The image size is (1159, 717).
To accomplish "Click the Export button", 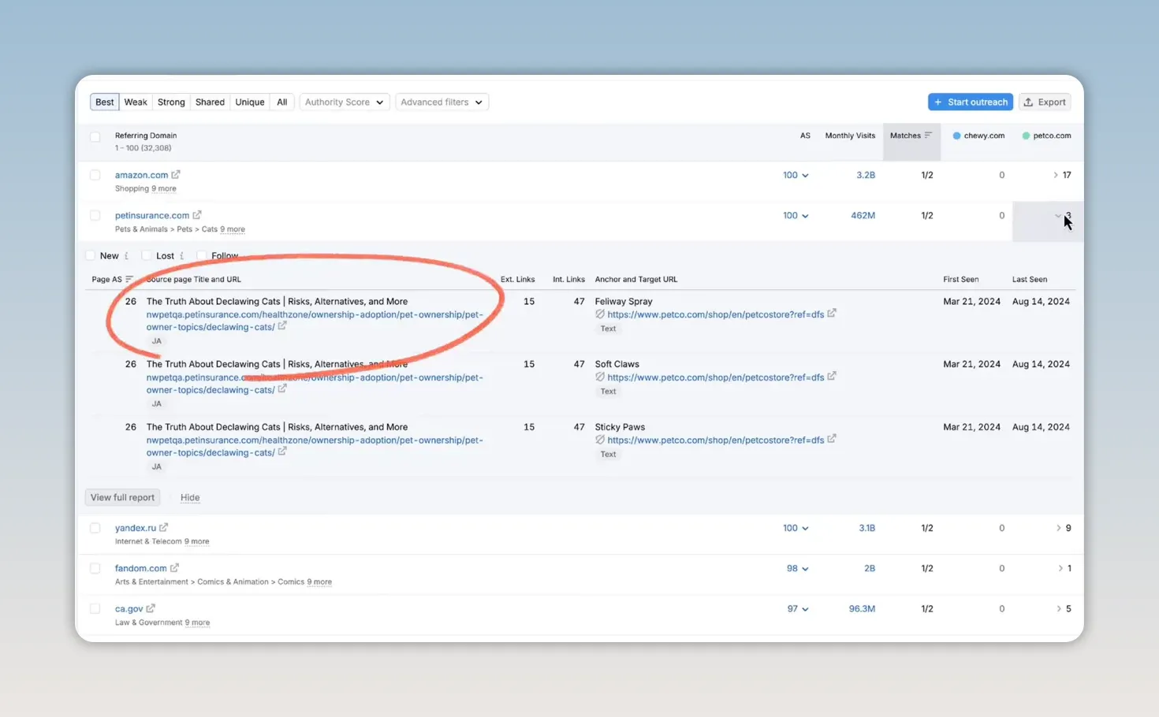I will [1045, 102].
